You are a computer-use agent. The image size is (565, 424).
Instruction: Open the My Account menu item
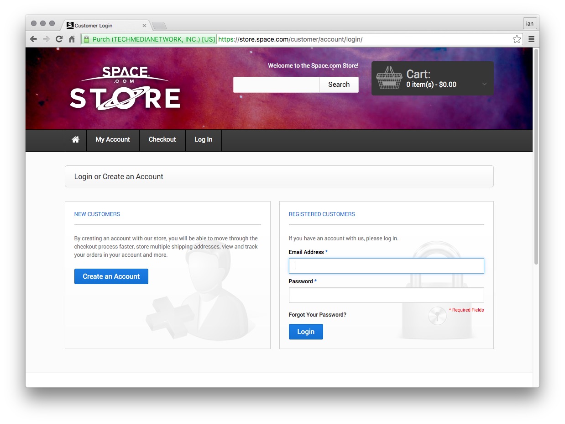click(113, 140)
